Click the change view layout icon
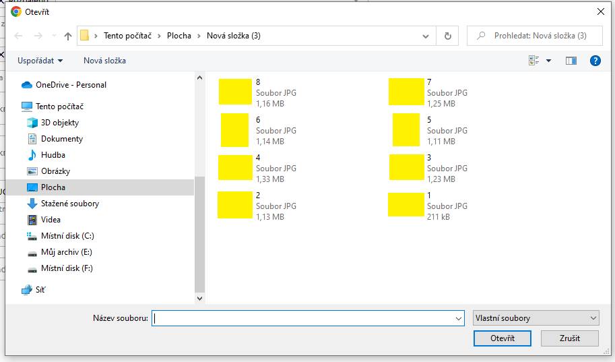Image resolution: width=615 pixels, height=362 pixels. click(x=533, y=61)
